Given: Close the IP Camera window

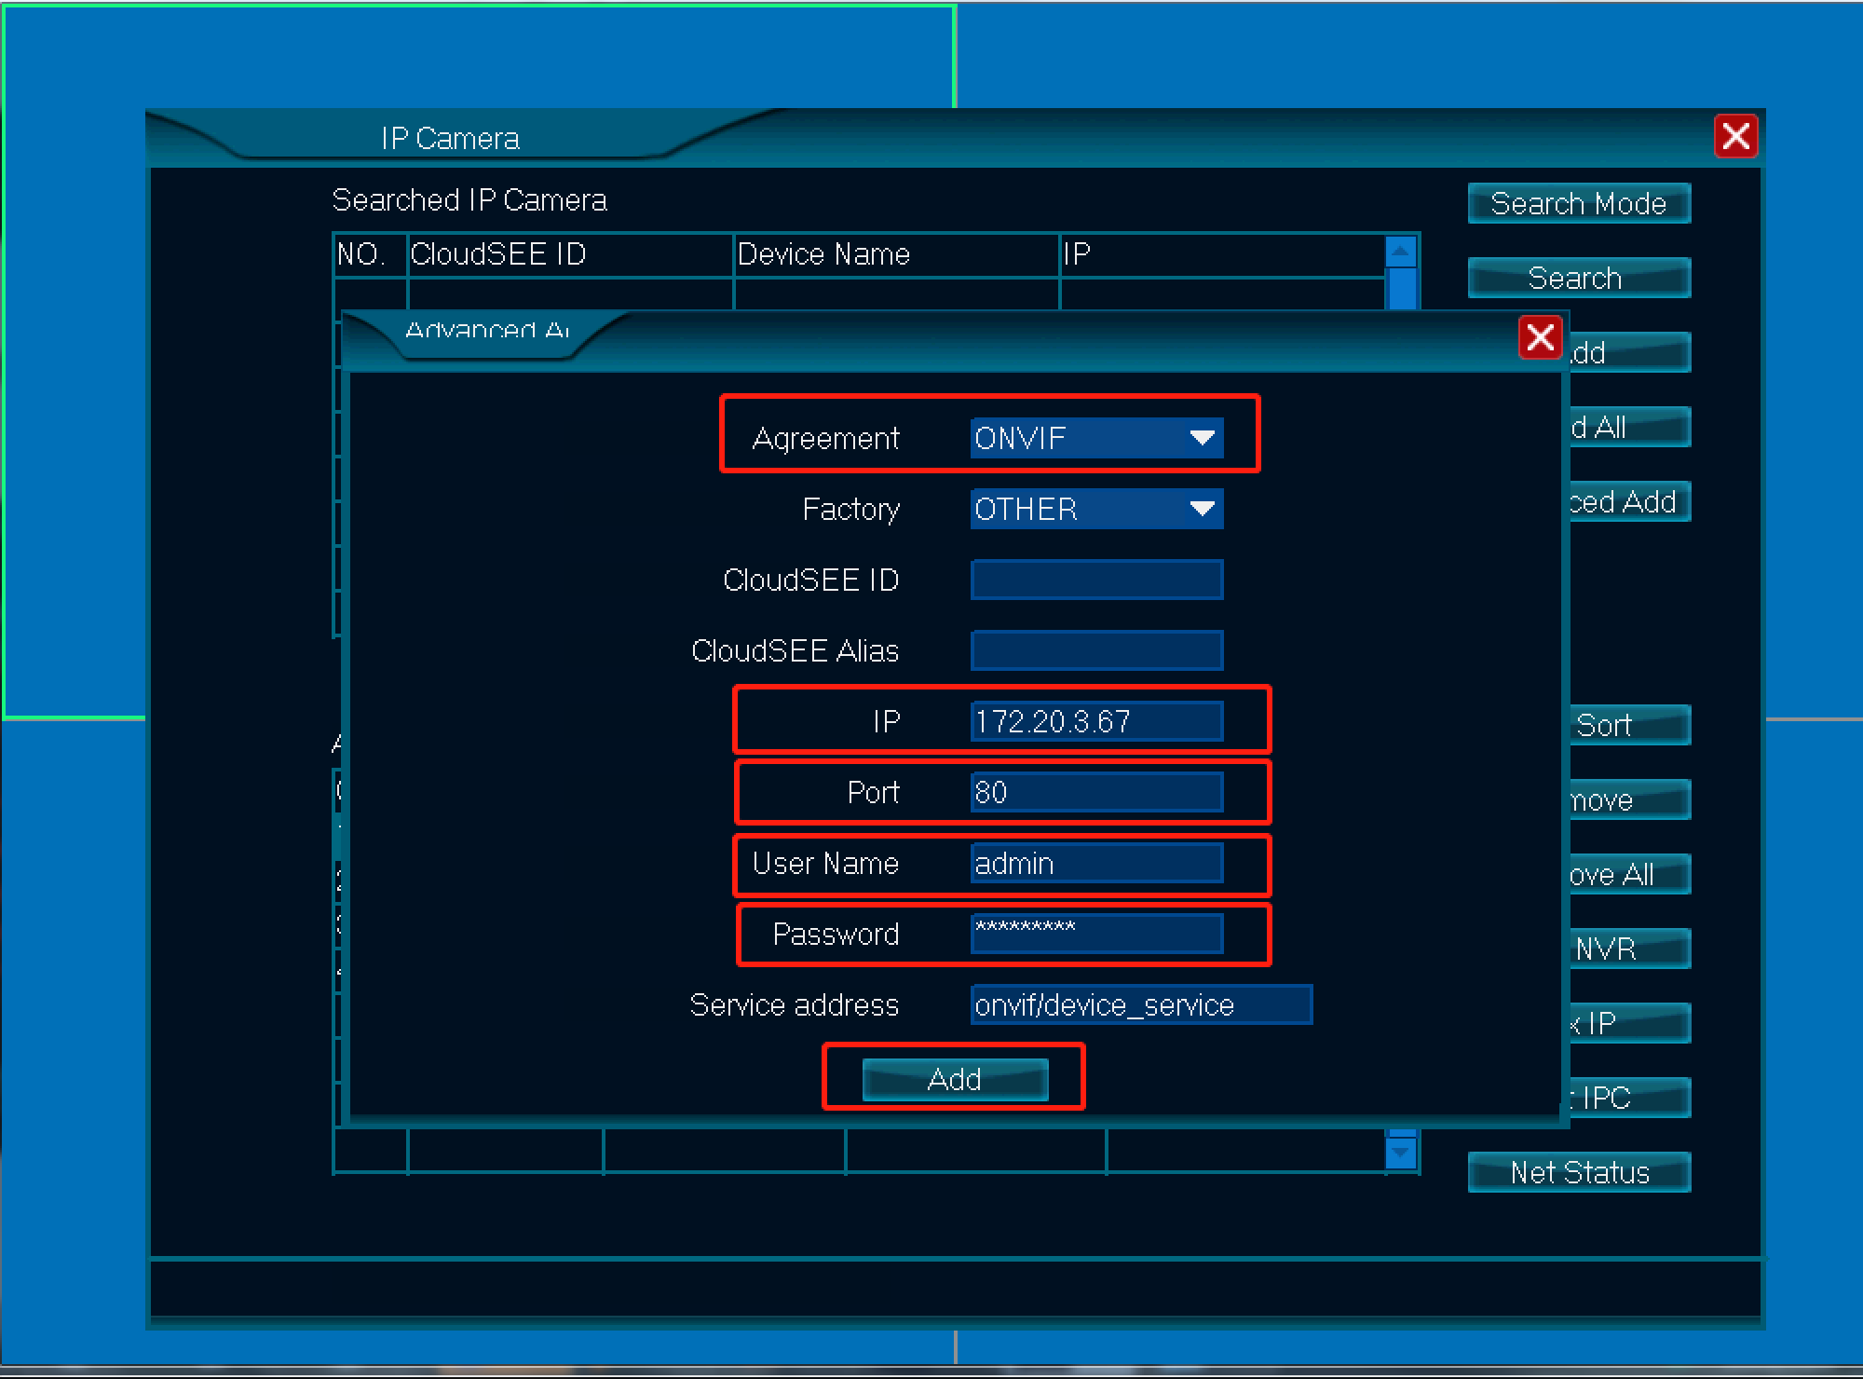Looking at the screenshot, I should click(1735, 137).
